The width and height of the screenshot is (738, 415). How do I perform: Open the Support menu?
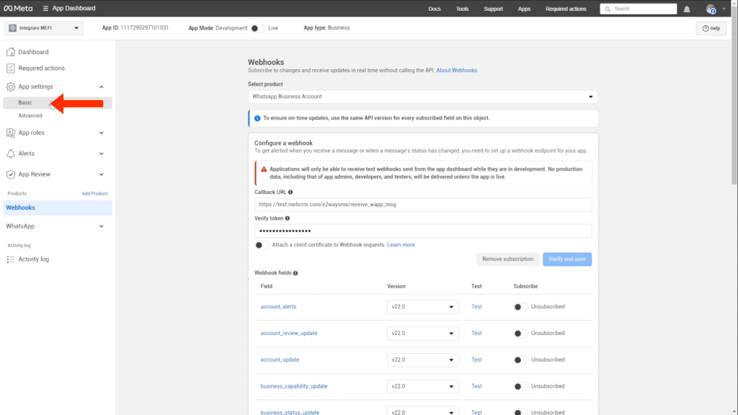(493, 9)
